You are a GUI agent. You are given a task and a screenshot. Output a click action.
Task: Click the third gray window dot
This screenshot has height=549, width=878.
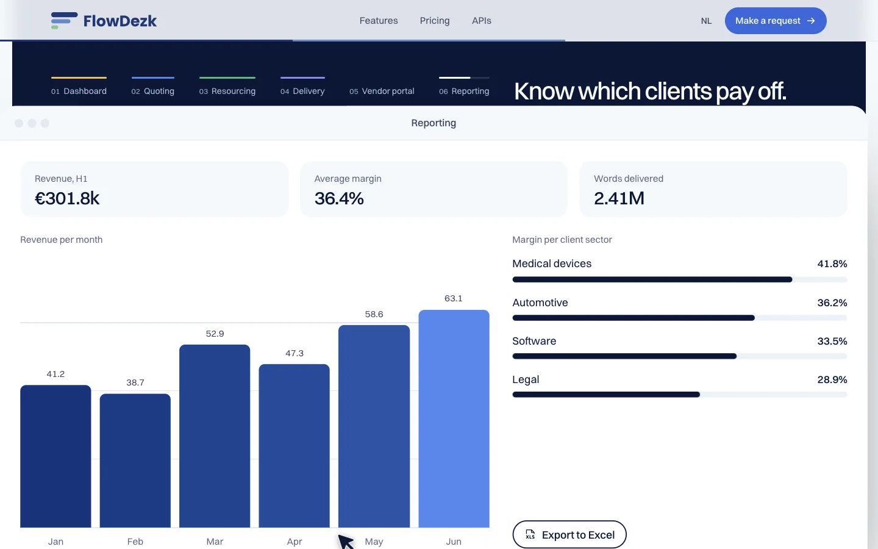pyautogui.click(x=45, y=123)
